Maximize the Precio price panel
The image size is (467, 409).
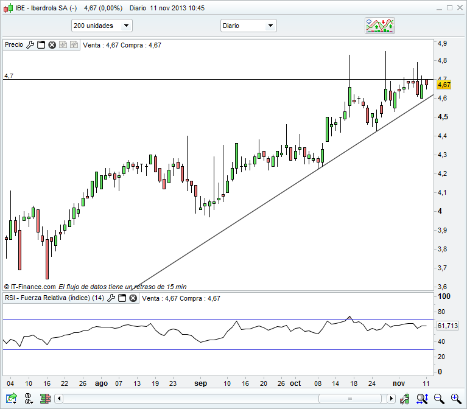click(x=41, y=44)
